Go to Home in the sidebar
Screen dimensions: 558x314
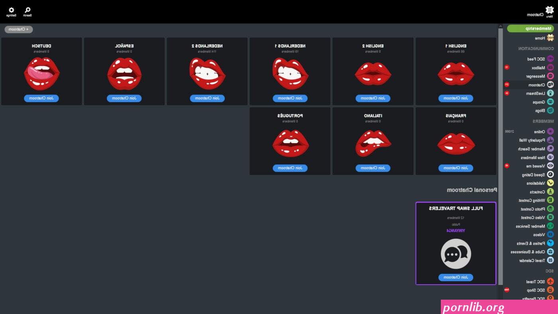pos(550,38)
